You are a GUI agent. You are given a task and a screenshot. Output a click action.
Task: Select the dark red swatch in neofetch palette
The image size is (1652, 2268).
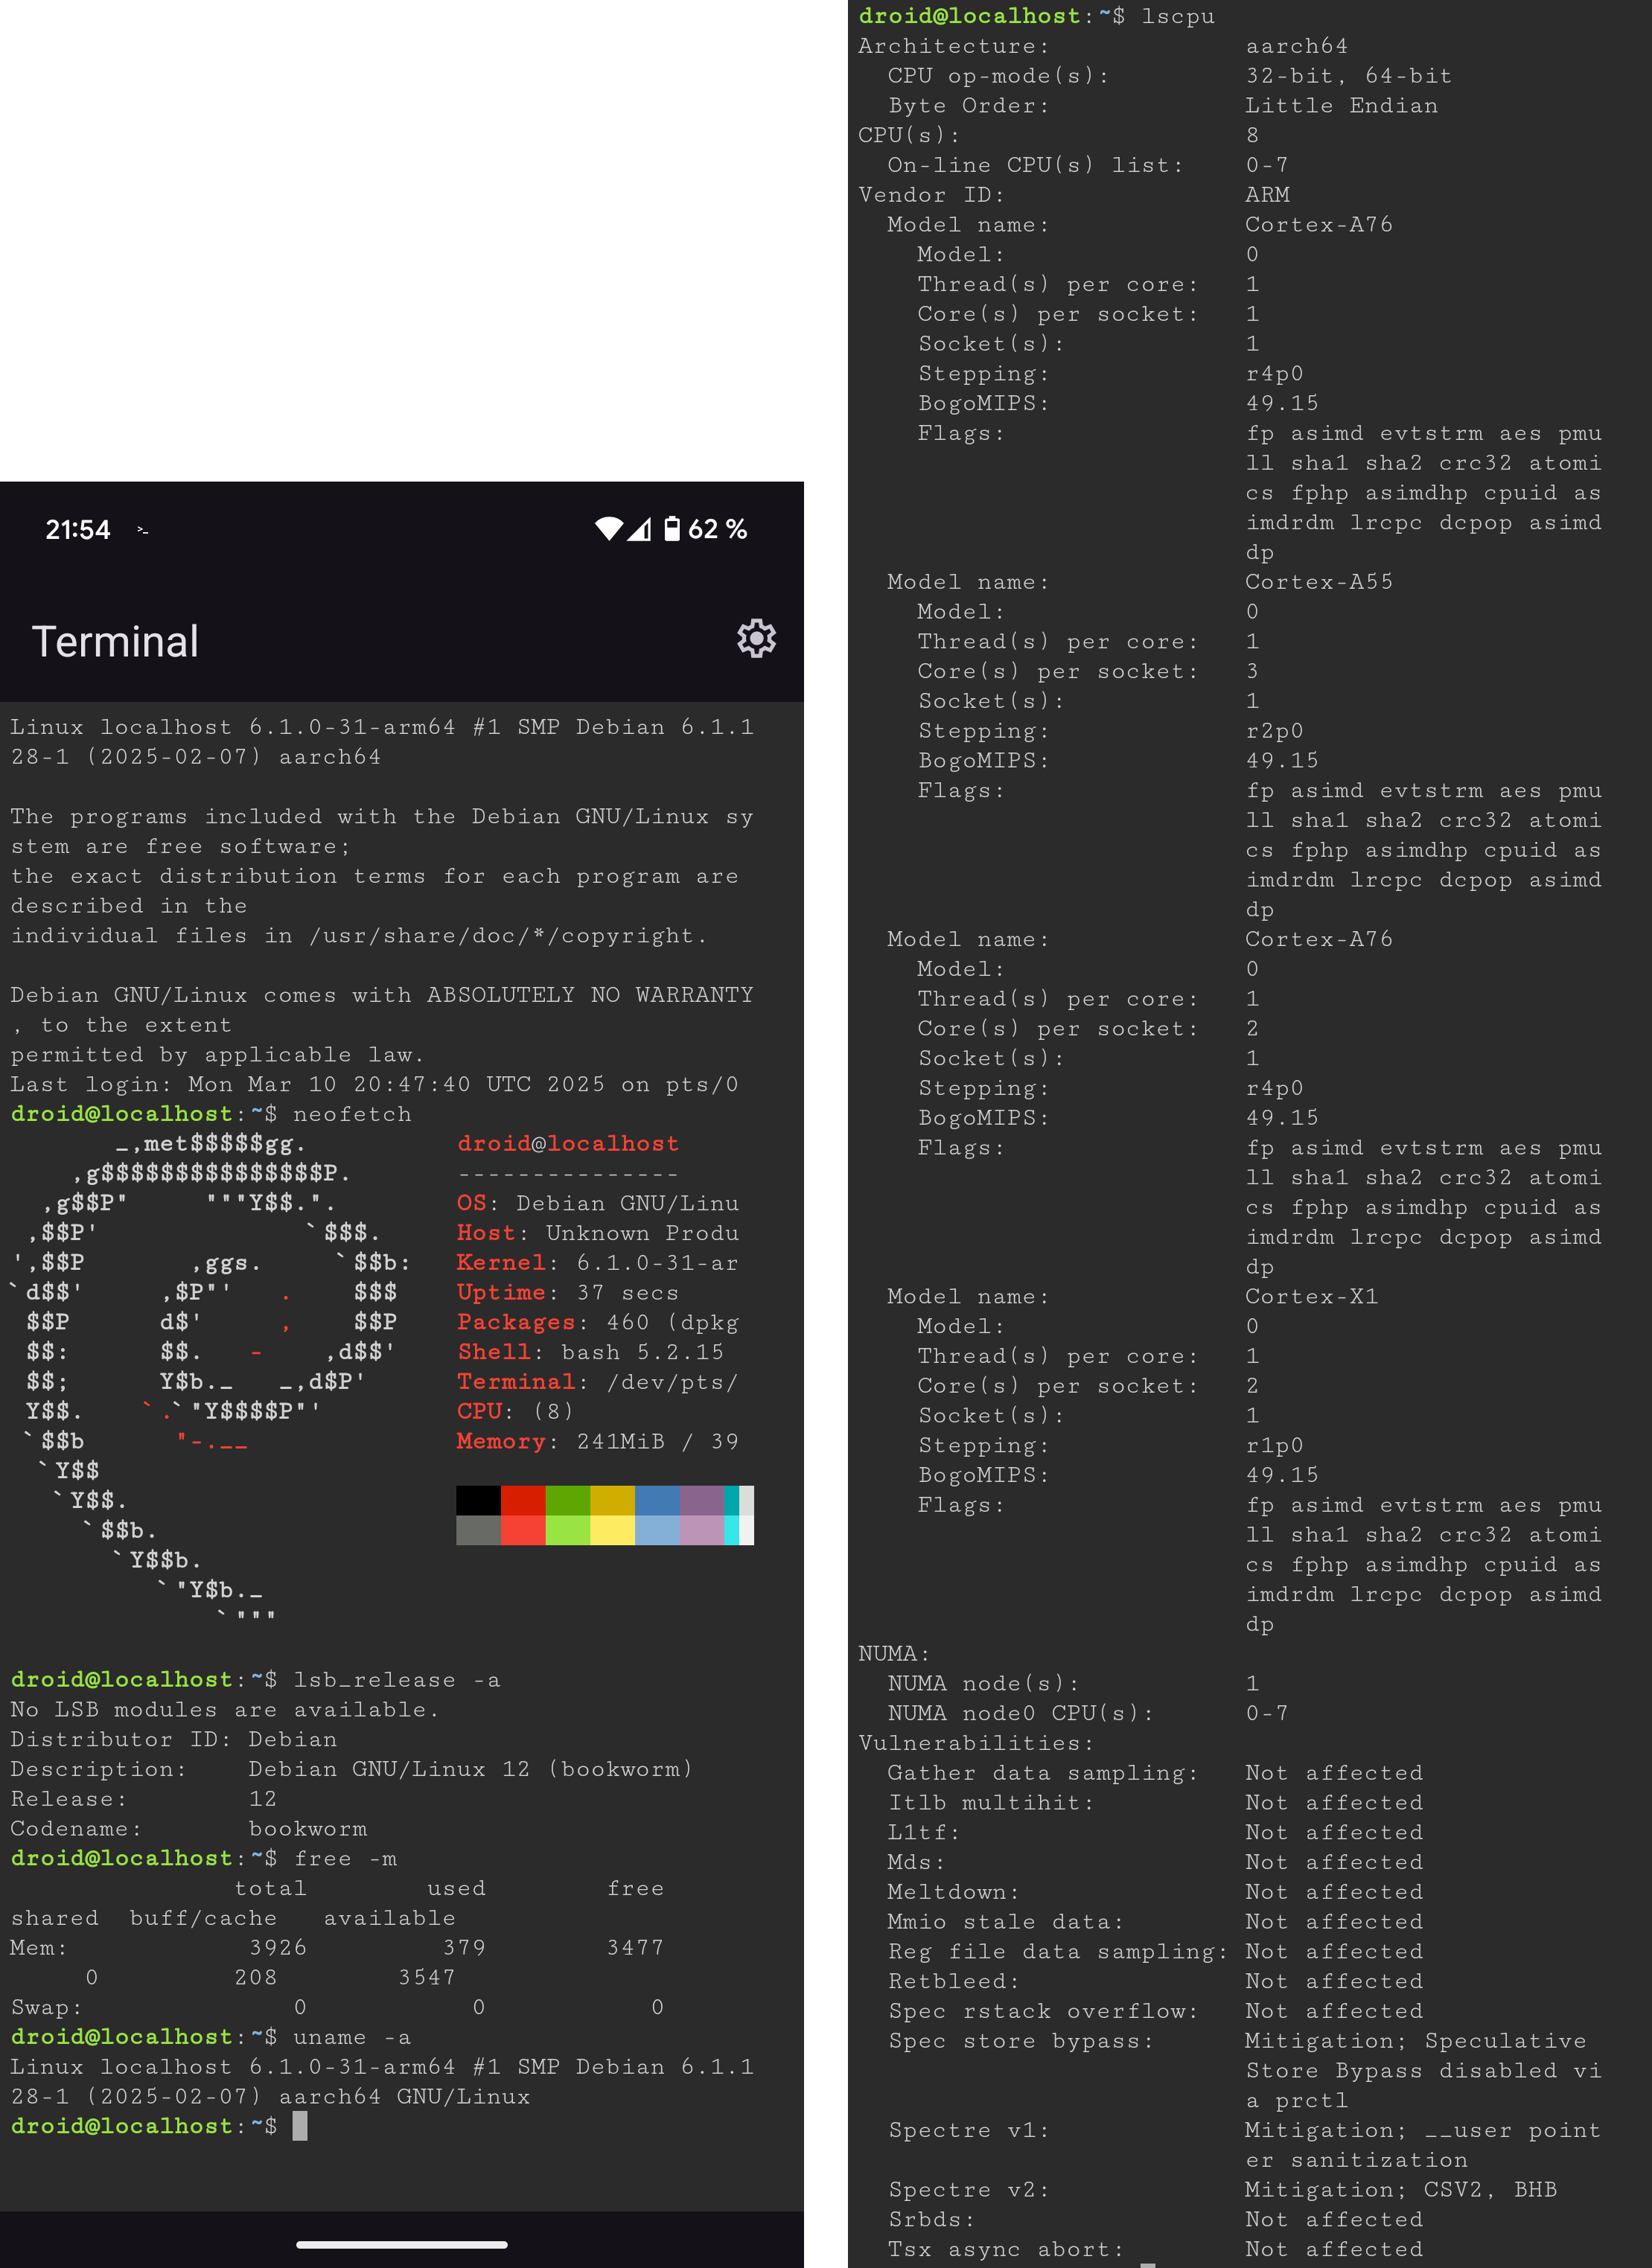coord(523,1500)
